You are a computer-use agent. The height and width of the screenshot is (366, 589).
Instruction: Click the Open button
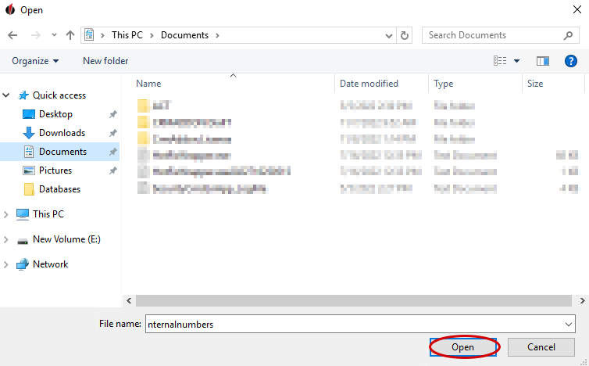462,347
